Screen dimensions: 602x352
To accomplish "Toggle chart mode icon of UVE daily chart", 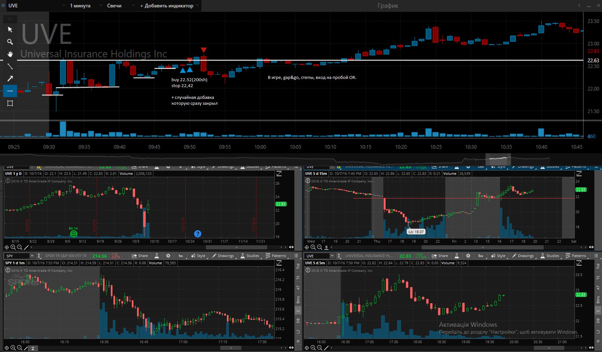I will [279, 174].
